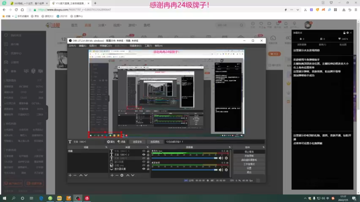The image size is (360, 202).
Task: Go back with browser back arrow
Action: (x=4, y=10)
